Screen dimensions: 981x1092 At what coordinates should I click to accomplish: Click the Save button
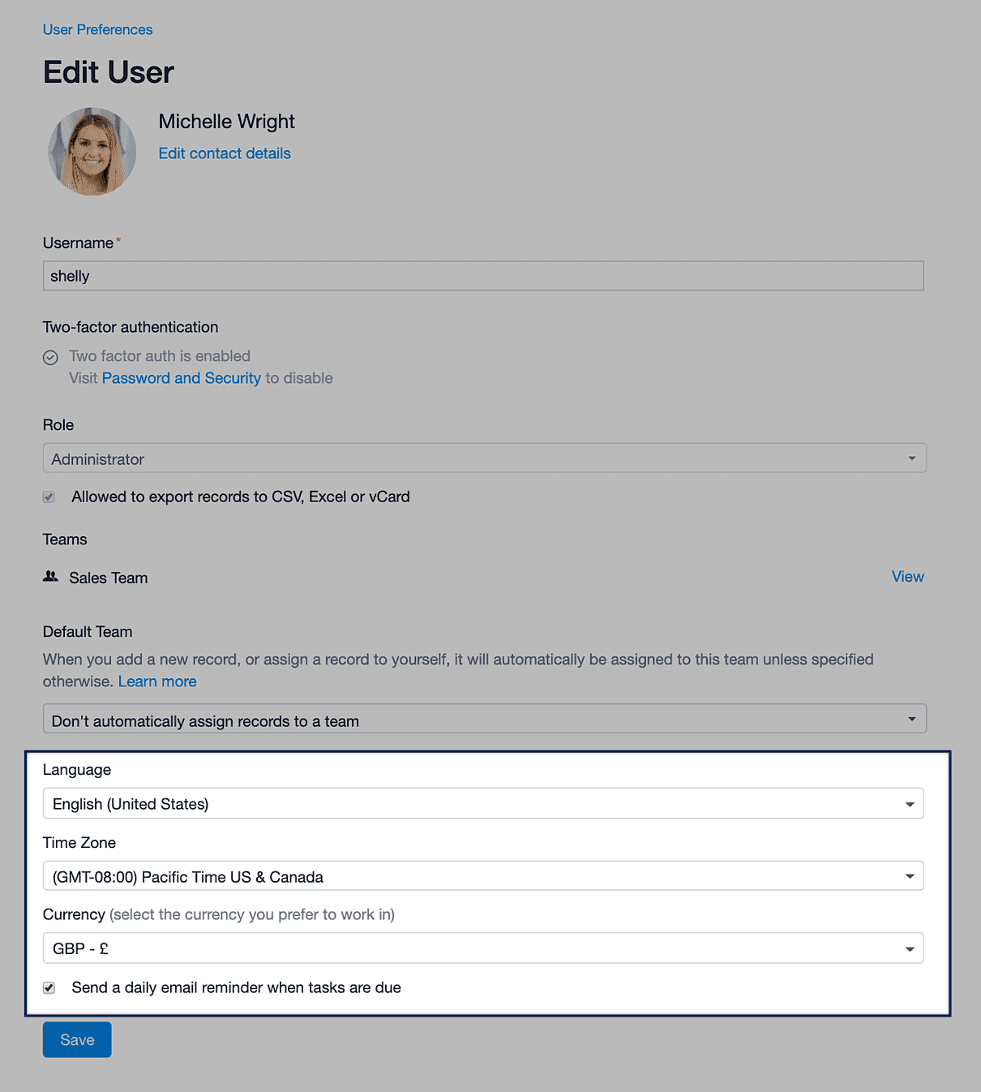(77, 1040)
